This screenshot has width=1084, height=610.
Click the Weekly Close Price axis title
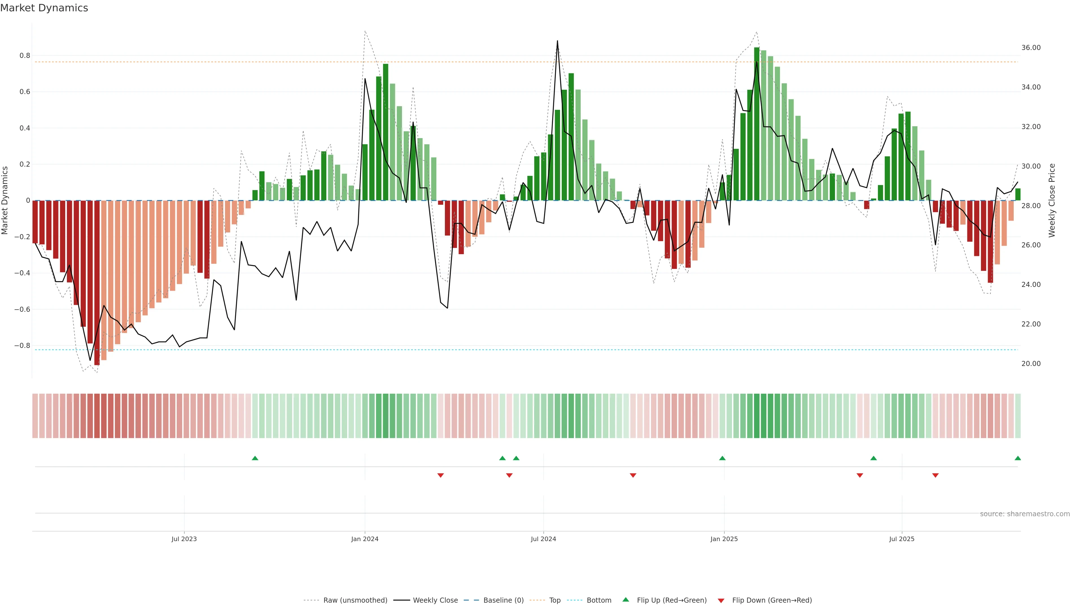pyautogui.click(x=1052, y=201)
